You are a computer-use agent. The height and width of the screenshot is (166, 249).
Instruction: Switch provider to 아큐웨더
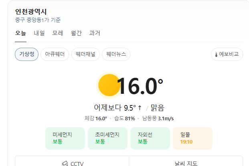(x=55, y=54)
